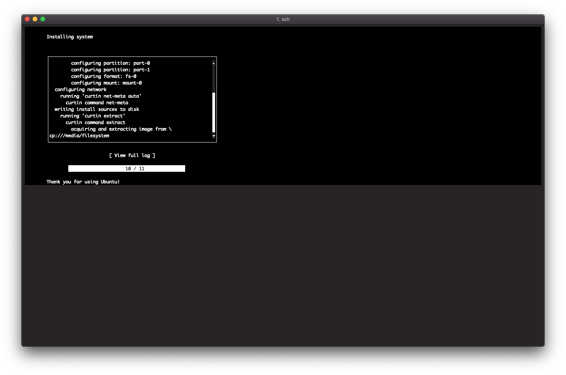This screenshot has width=566, height=375.
Task: Open the View full log button
Action: pyautogui.click(x=132, y=156)
